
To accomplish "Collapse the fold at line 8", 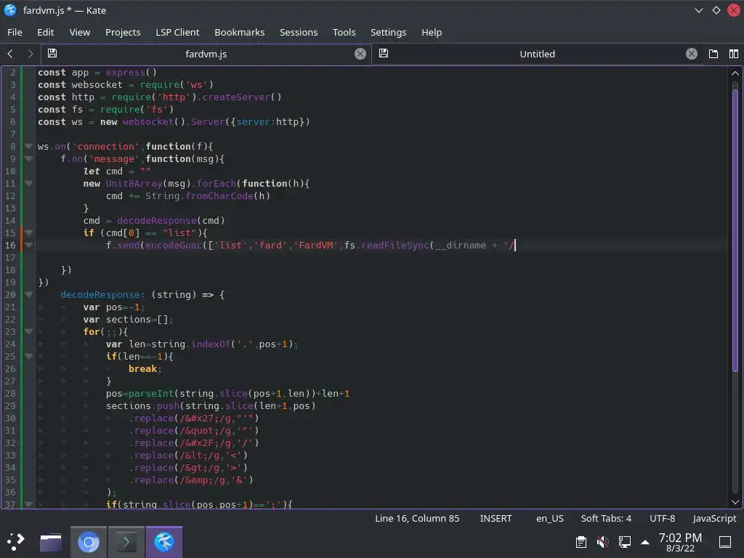I will click(x=28, y=146).
